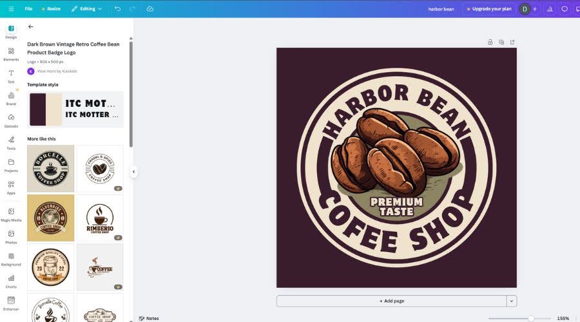Select the Rimberio coffee shop template
The height and width of the screenshot is (322, 580).
click(x=100, y=218)
